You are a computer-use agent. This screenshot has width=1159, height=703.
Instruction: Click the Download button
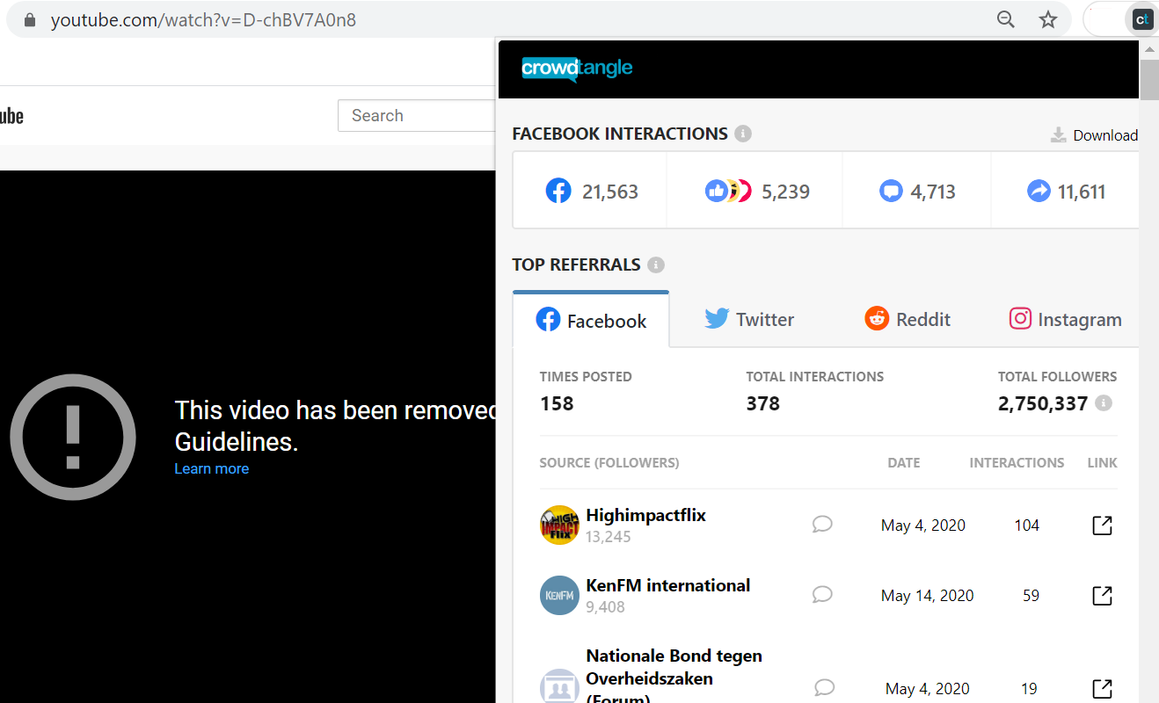pyautogui.click(x=1094, y=134)
